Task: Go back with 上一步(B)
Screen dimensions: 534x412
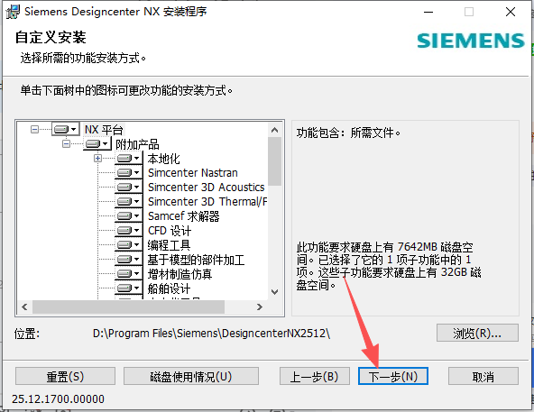Action: [x=314, y=376]
